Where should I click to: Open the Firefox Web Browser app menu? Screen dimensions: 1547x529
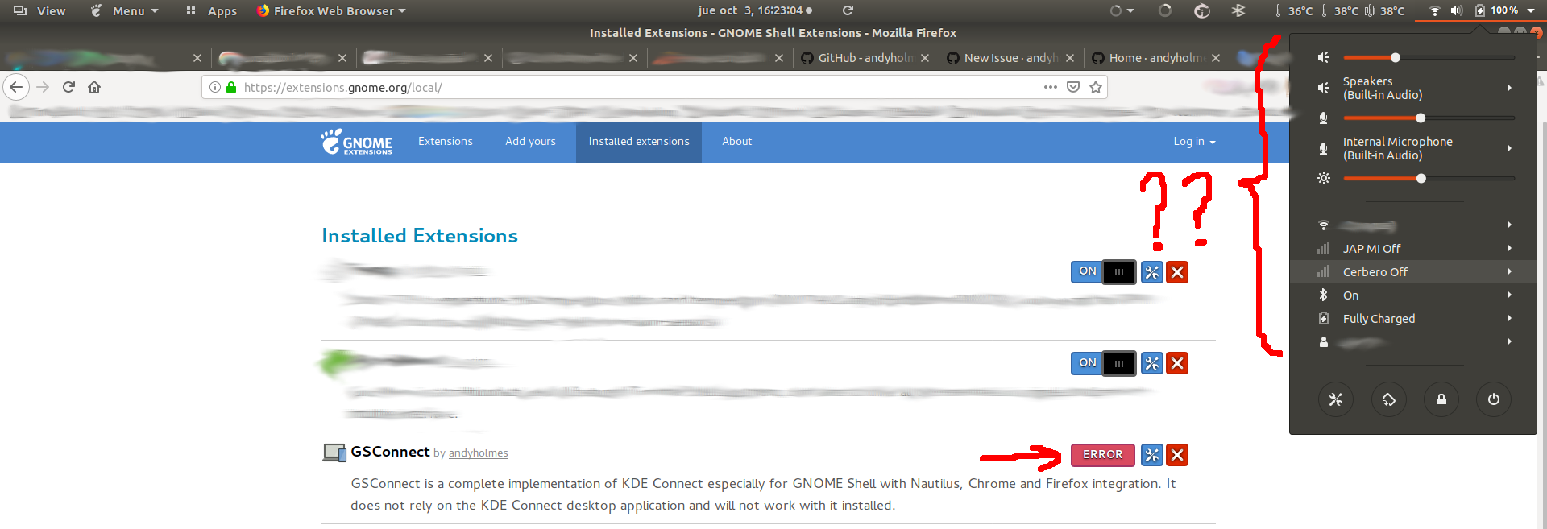[x=331, y=10]
